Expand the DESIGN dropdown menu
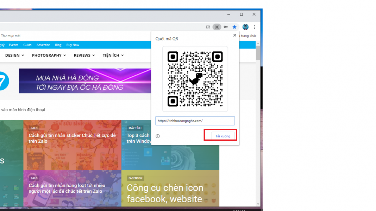The height and width of the screenshot is (211, 376). tap(14, 55)
